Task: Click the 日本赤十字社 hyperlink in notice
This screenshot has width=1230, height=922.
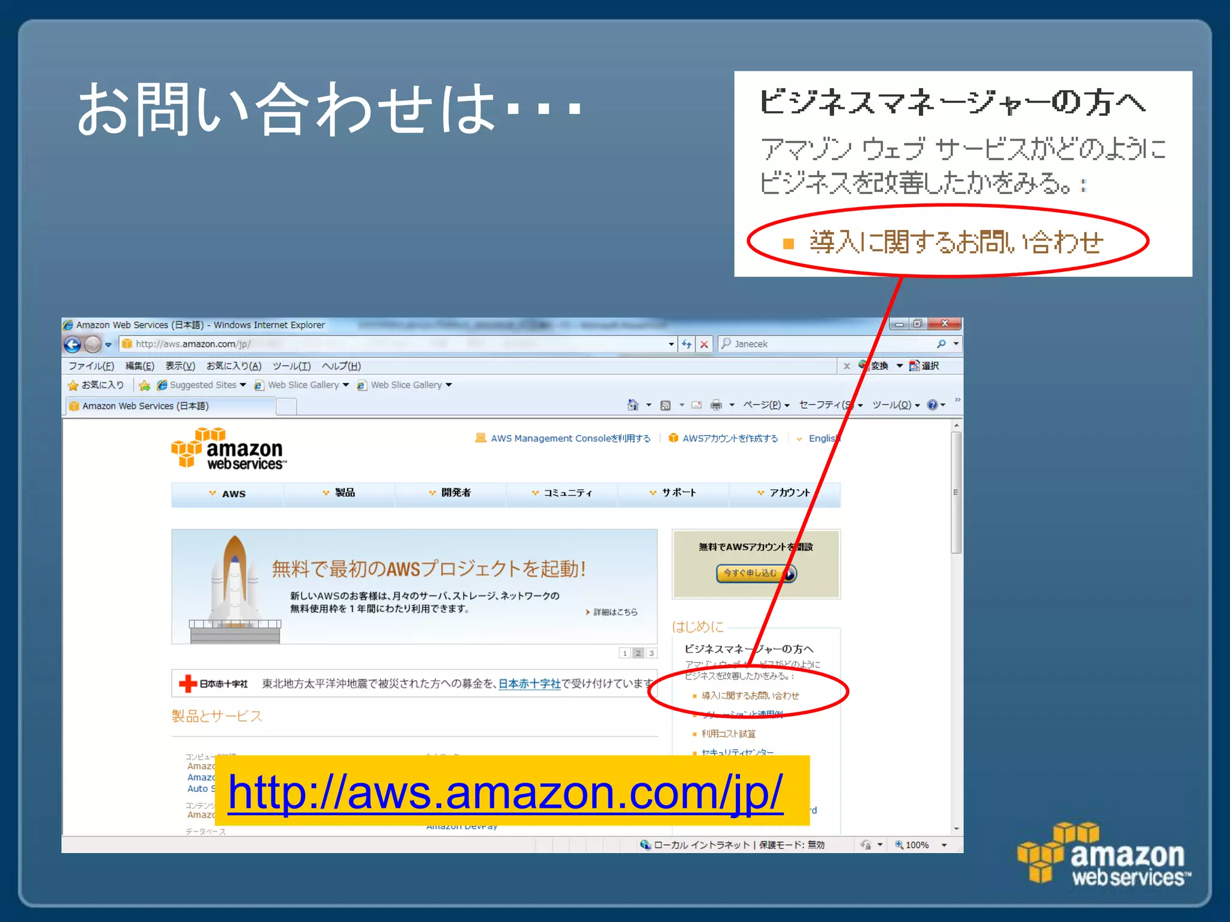Action: 529,684
